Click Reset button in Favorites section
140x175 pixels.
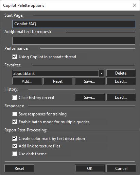[58, 81]
